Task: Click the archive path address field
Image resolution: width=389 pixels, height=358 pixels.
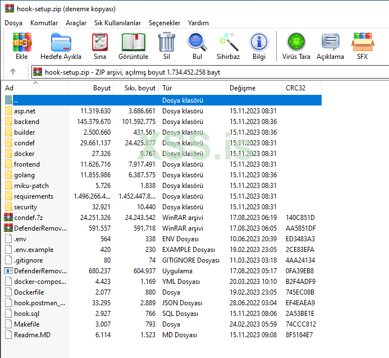Action: [x=210, y=72]
